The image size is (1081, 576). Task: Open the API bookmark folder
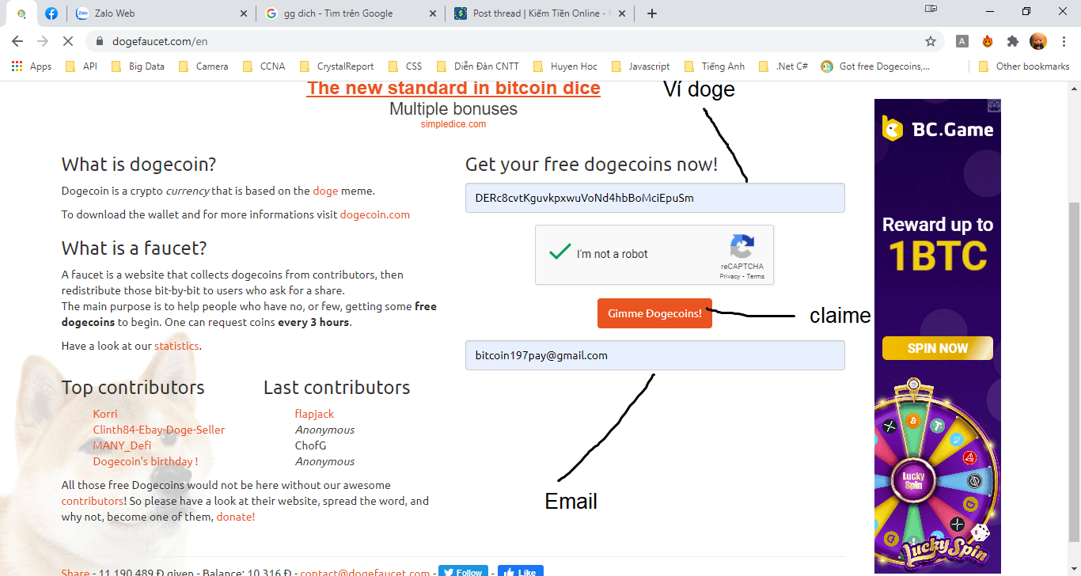81,66
